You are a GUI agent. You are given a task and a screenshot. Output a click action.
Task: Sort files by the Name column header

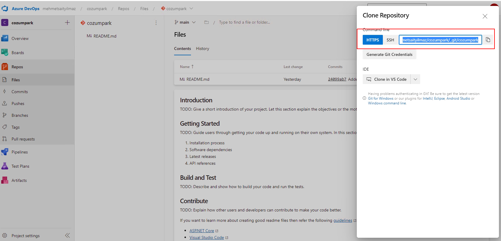click(187, 67)
